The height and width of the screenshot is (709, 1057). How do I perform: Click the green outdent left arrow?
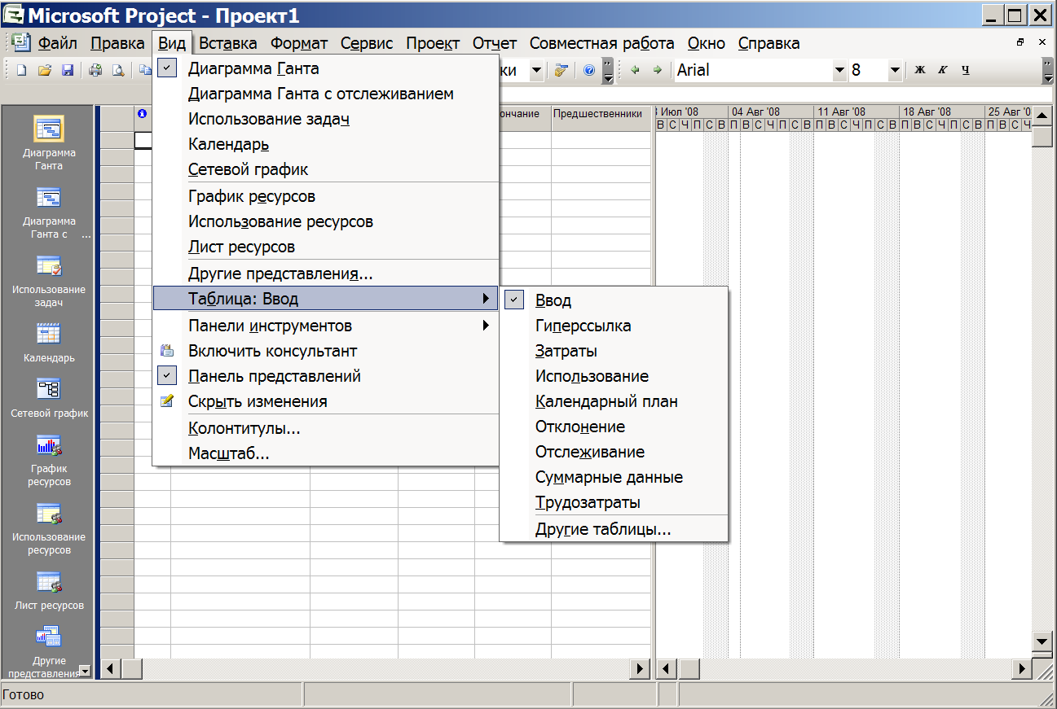coord(635,71)
